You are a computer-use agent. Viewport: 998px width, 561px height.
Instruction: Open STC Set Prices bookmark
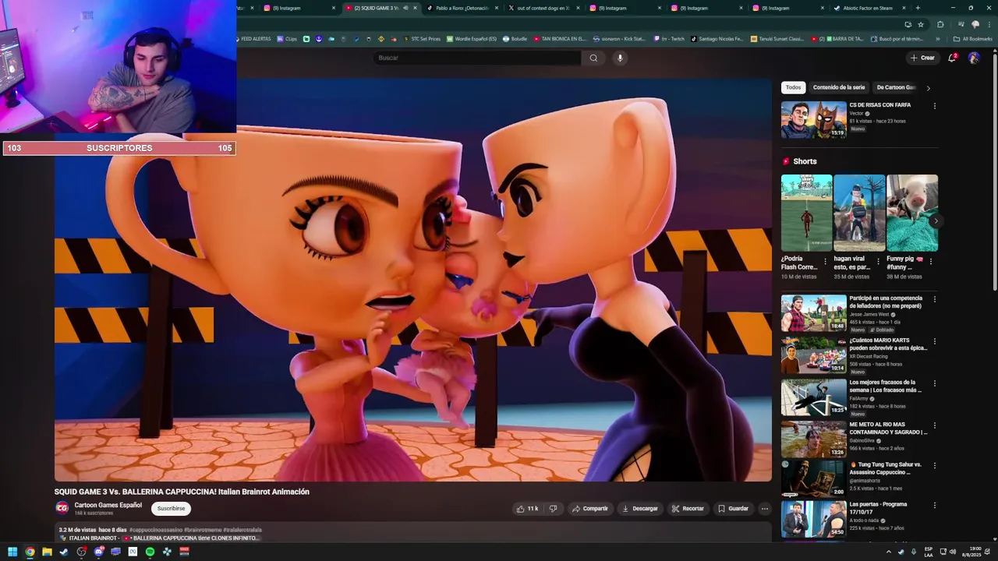pyautogui.click(x=421, y=38)
